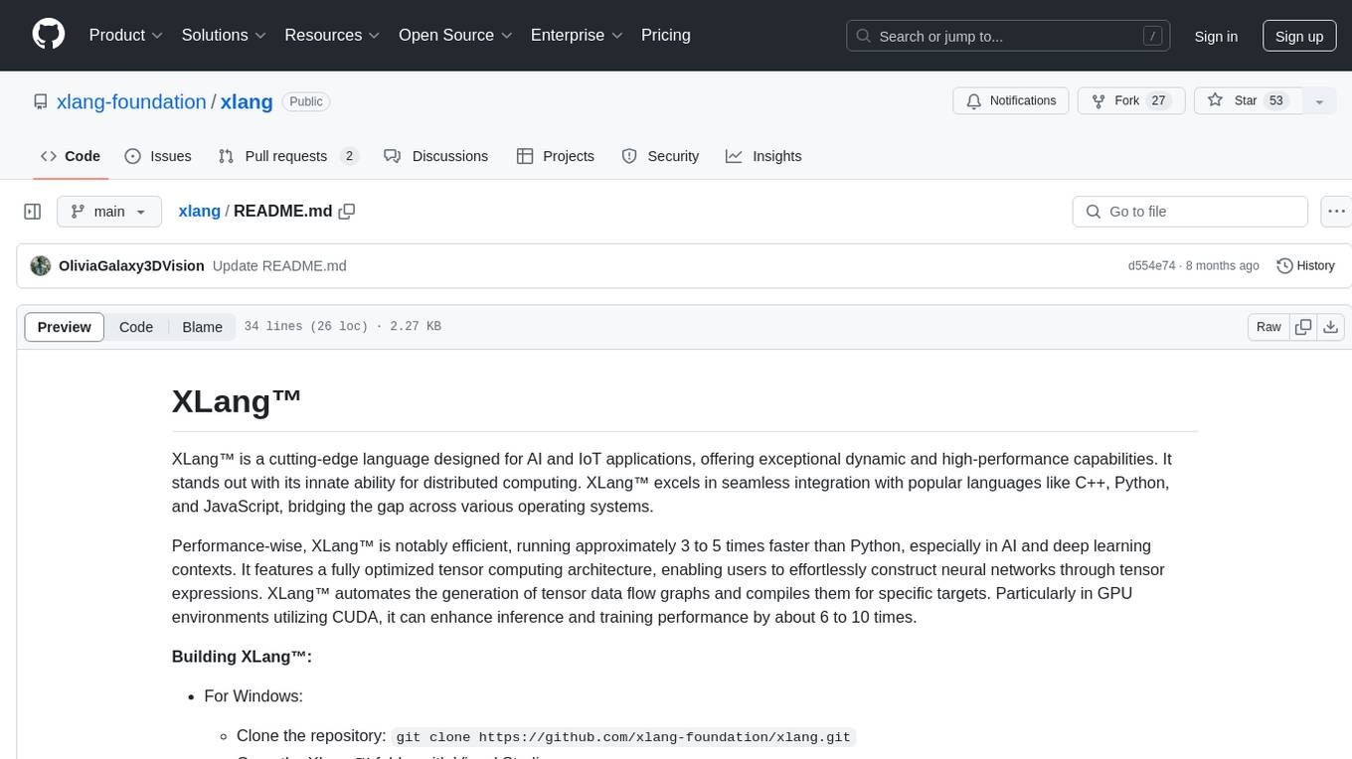This screenshot has width=1352, height=759.
Task: Copy the raw file contents
Action: (1303, 327)
